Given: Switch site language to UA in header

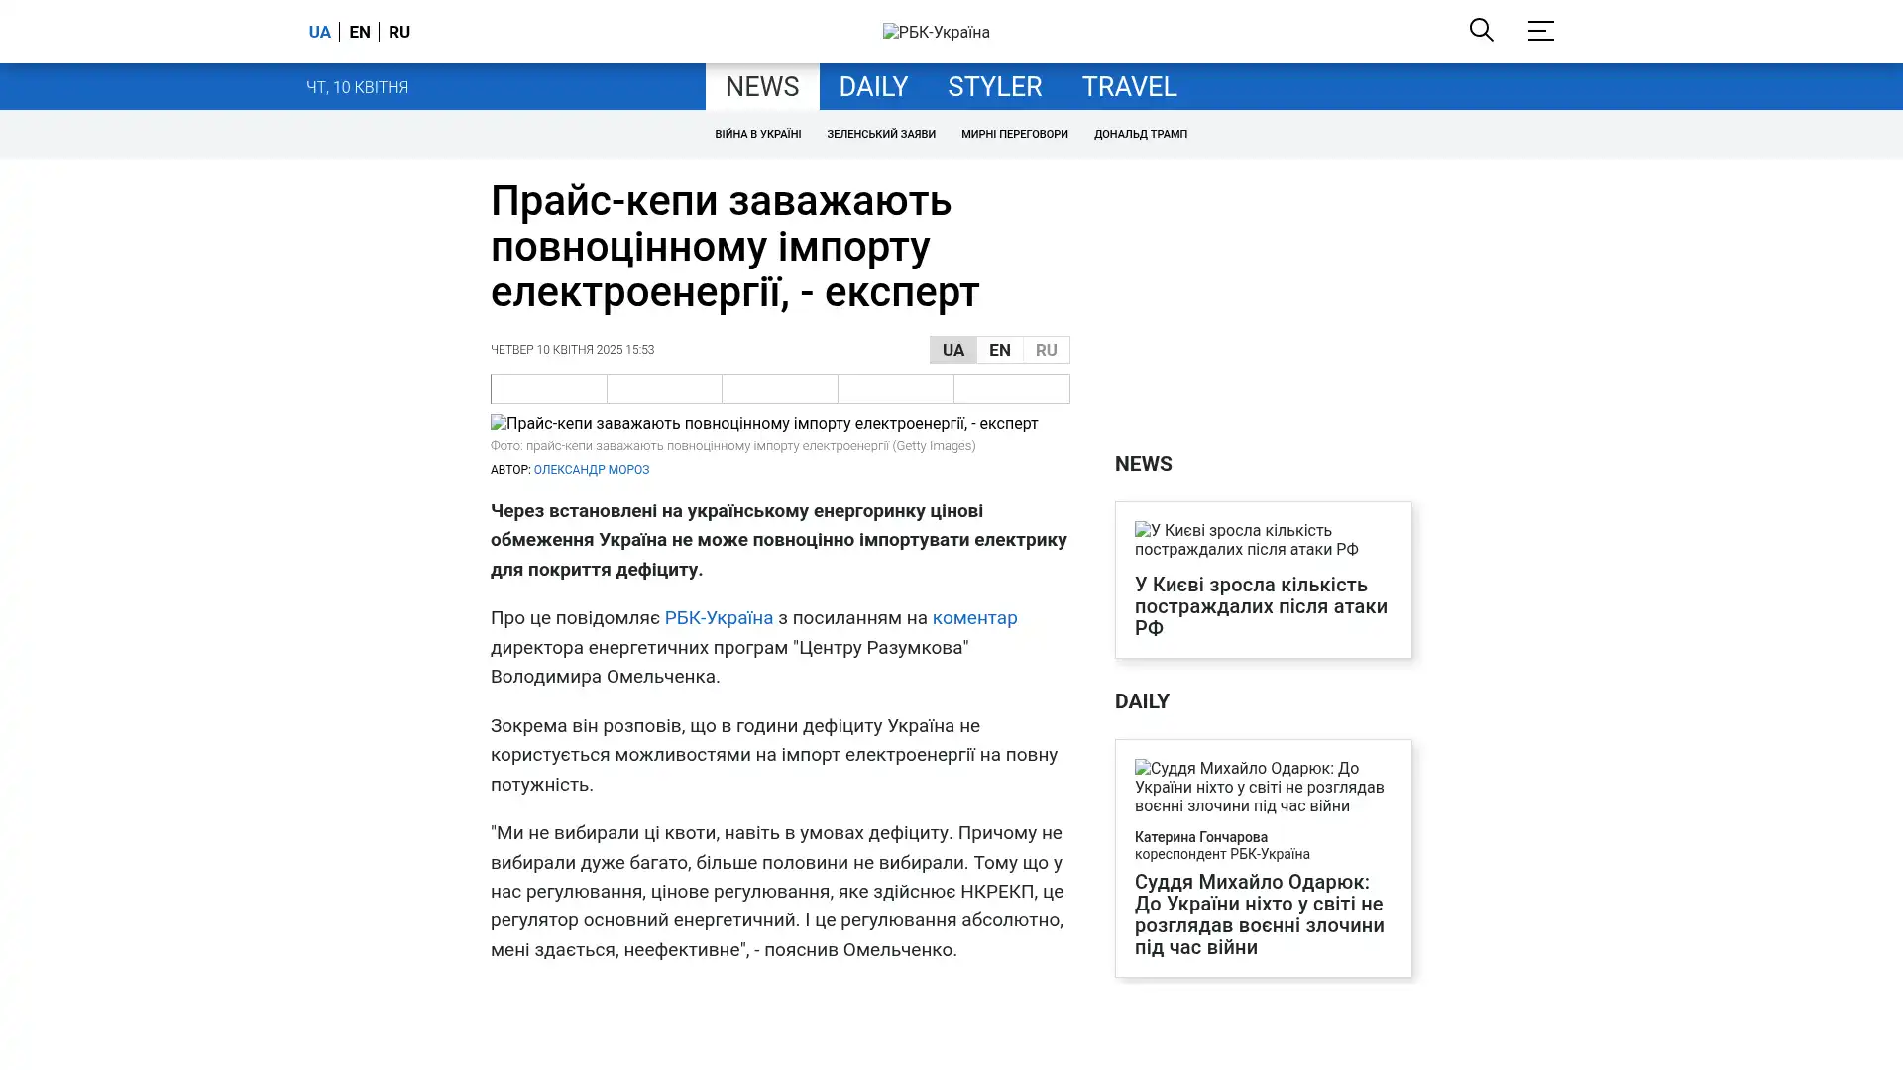Looking at the screenshot, I should click(x=319, y=32).
